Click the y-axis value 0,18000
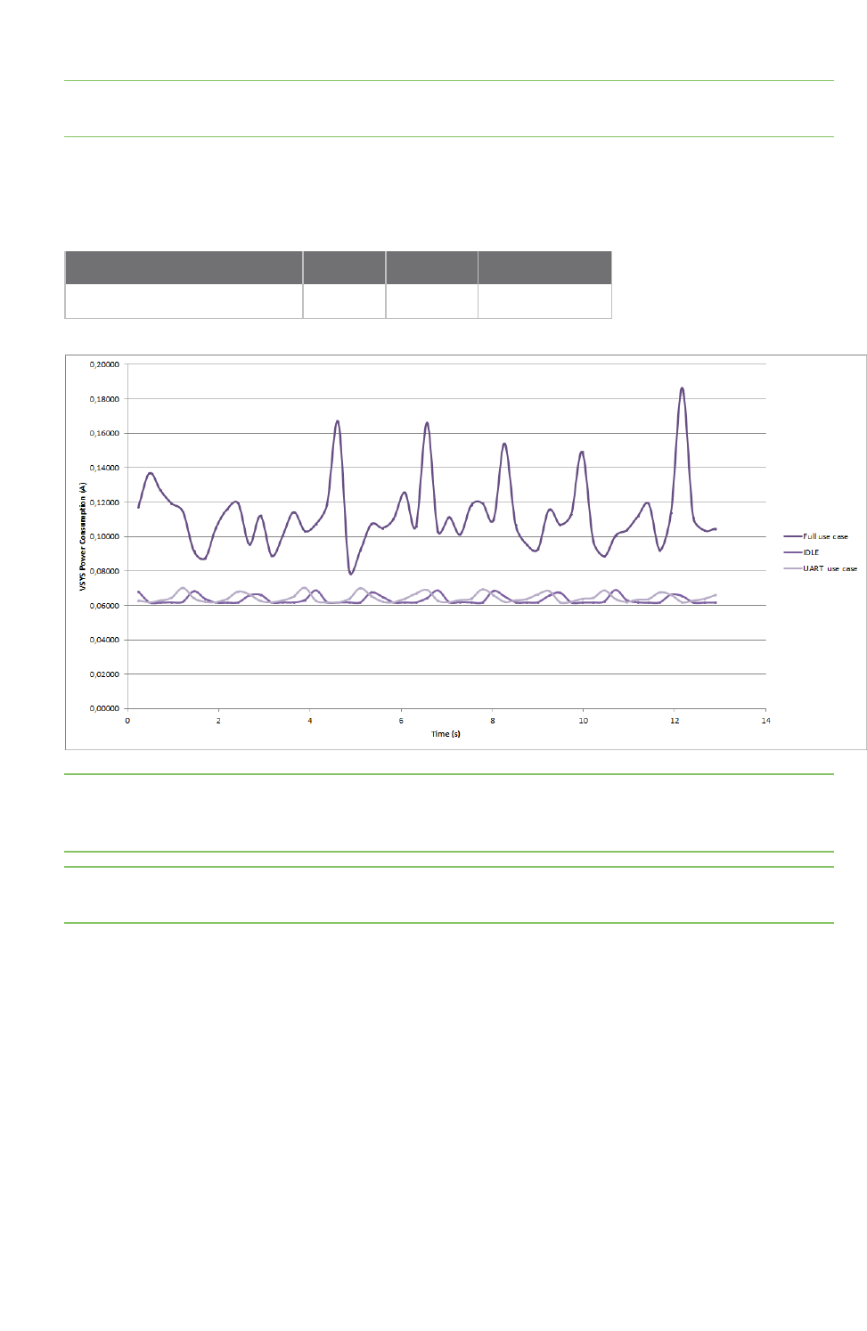 (104, 399)
